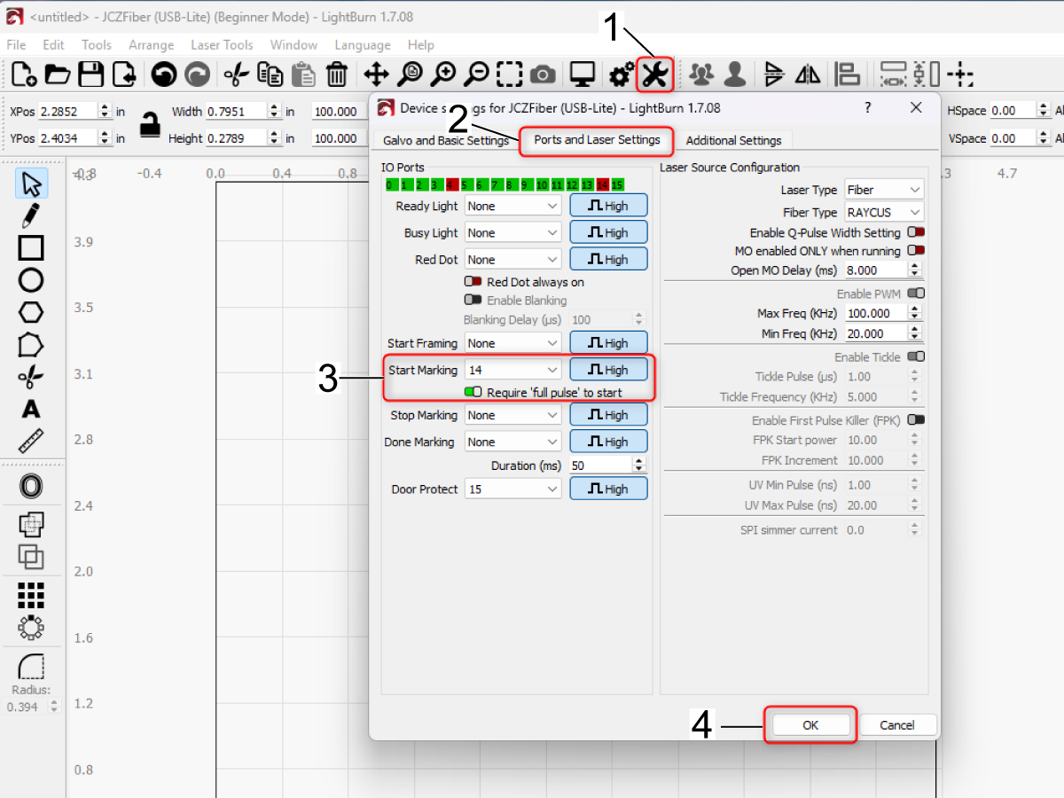The width and height of the screenshot is (1064, 798).
Task: Open the Ready Light port dropdown
Action: [513, 206]
